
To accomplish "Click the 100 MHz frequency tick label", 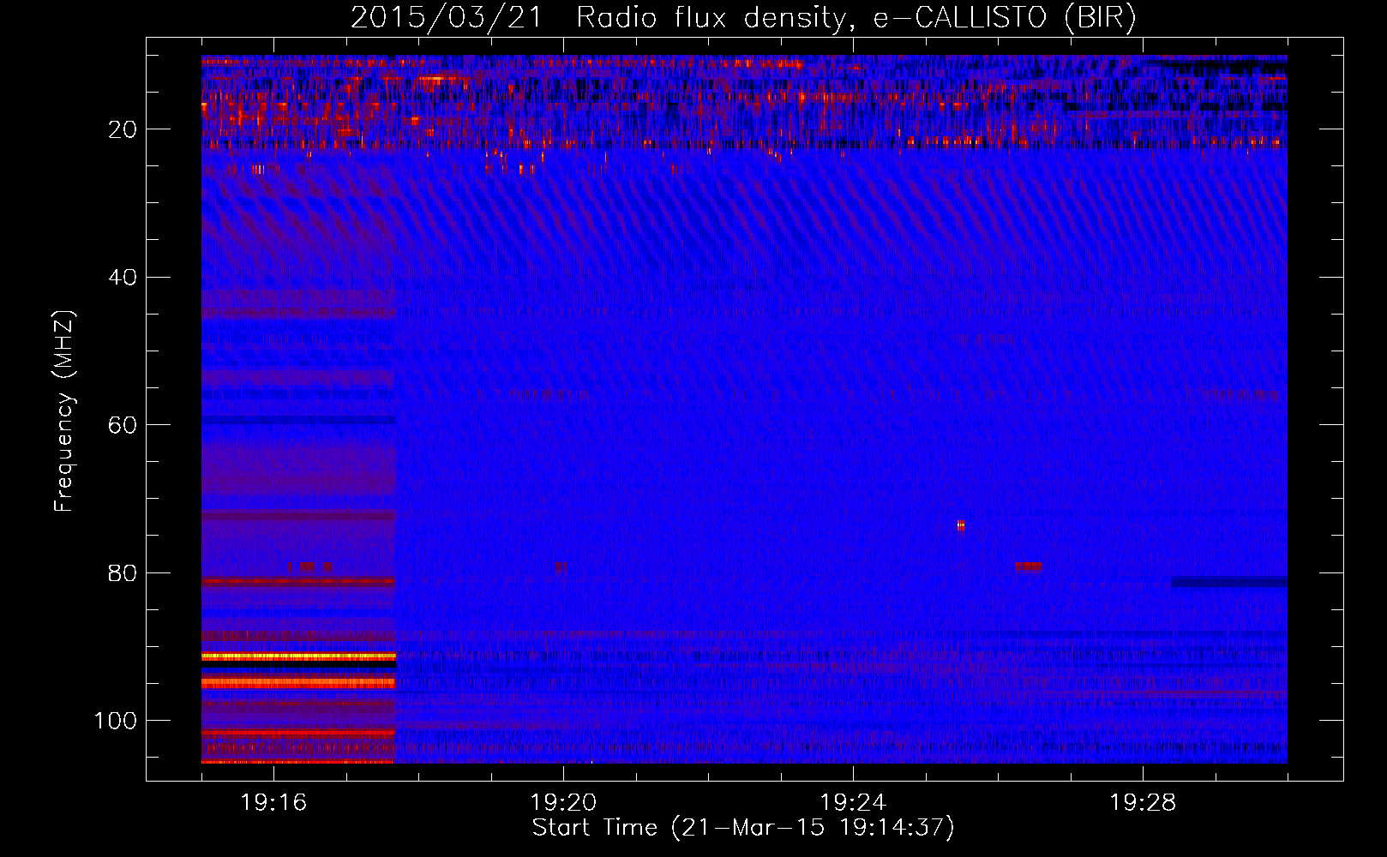I will pos(116,721).
